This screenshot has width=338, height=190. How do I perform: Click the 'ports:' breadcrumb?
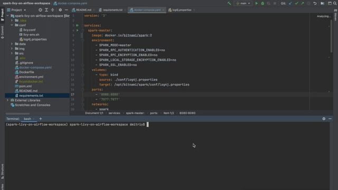154,113
